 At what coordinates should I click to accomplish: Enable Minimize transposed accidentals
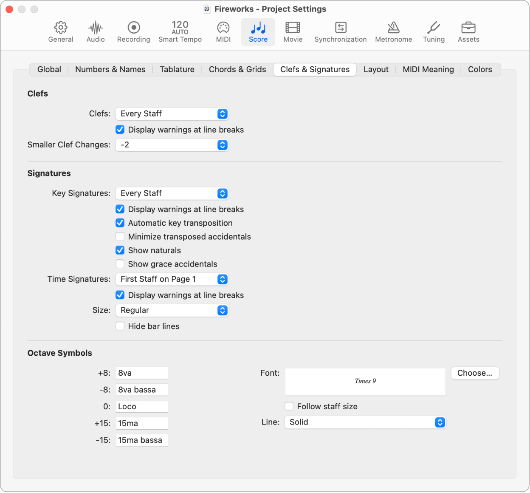120,236
